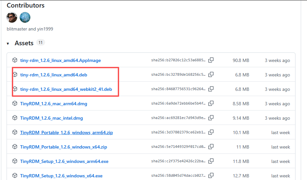Image resolution: width=307 pixels, height=180 pixels.
Task: Collapse the Assets section triangle
Action: tap(8, 44)
